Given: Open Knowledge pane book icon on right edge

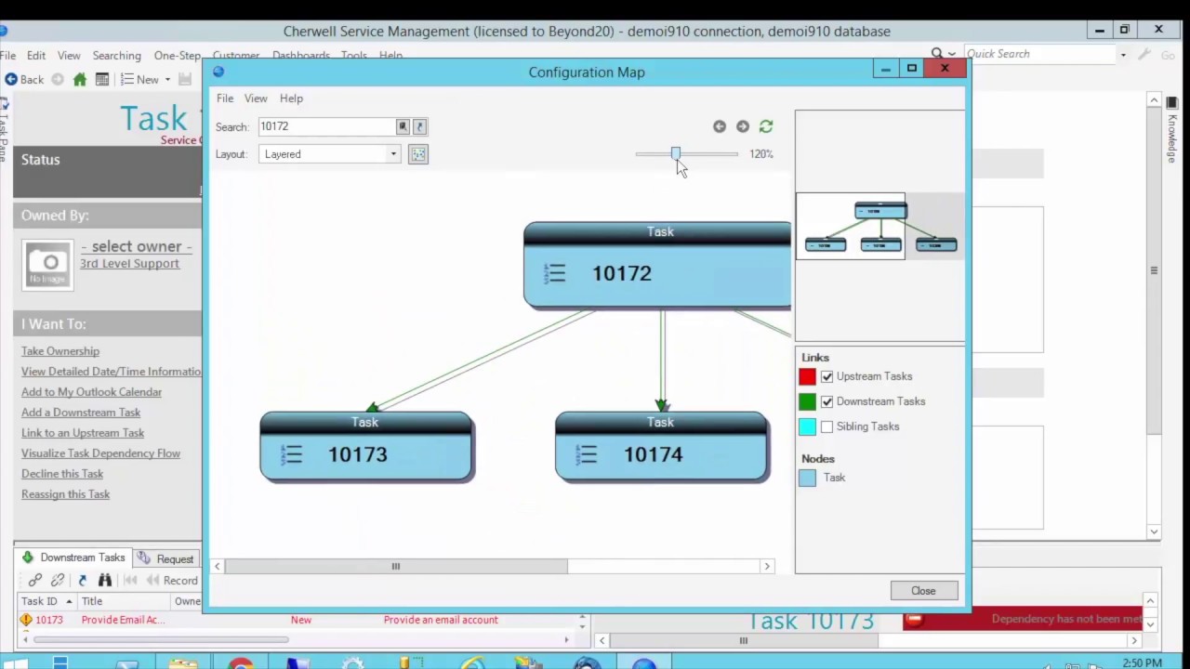Looking at the screenshot, I should click(x=1172, y=102).
